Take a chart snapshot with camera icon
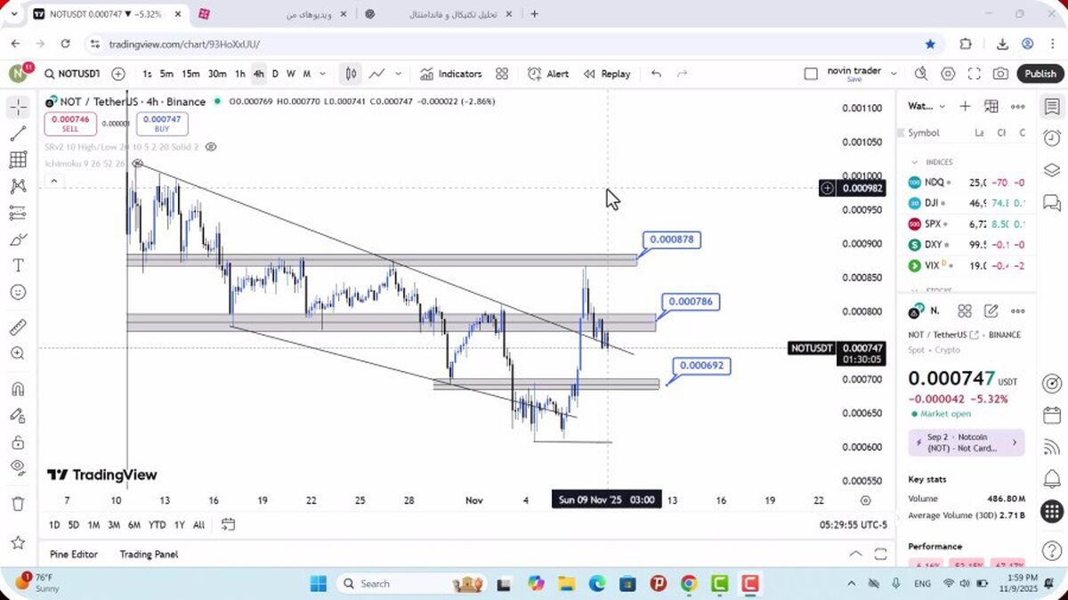1068x600 pixels. [1001, 74]
